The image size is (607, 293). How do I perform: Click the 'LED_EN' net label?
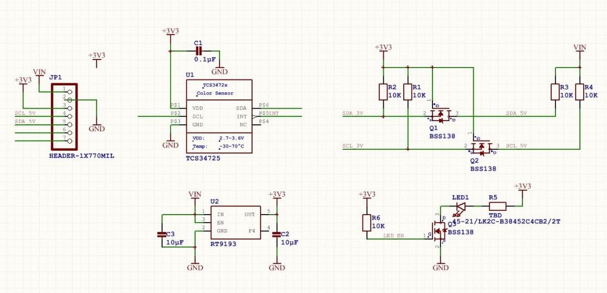393,235
